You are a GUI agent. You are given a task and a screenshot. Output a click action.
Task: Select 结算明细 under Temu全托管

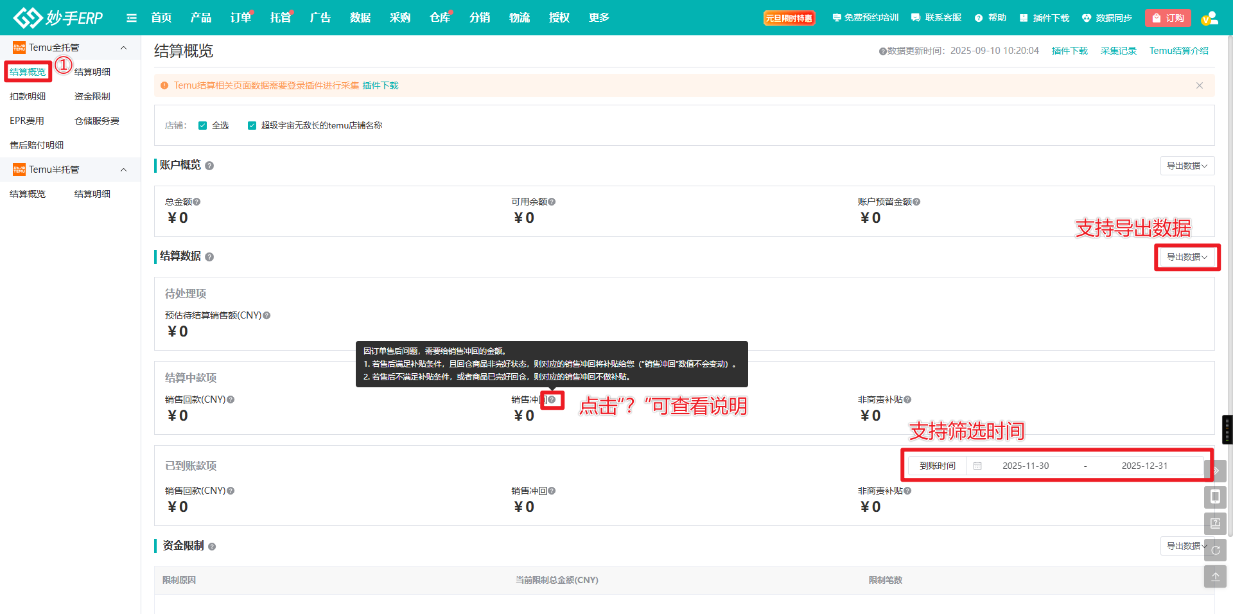point(92,72)
